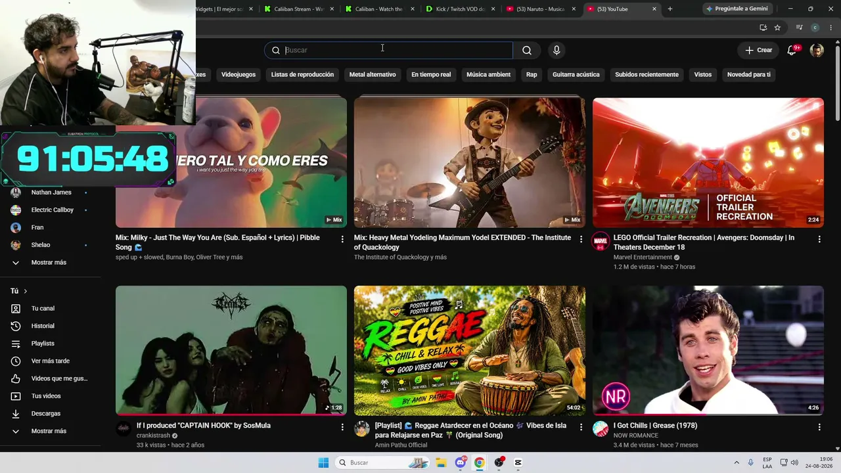Bookmark this page with the star icon
This screenshot has height=473, width=841.
(777, 28)
